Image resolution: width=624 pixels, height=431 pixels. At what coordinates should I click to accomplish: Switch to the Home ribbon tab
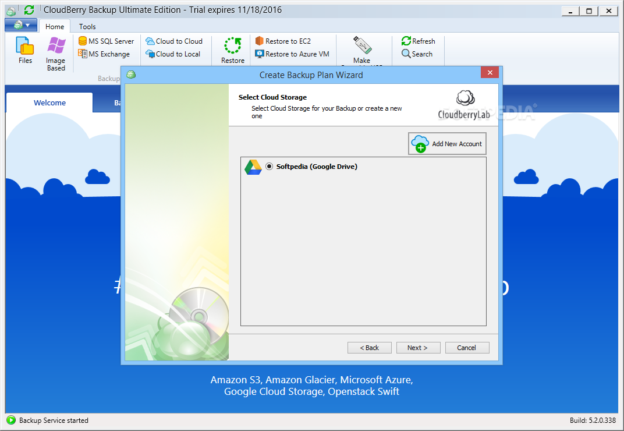55,26
